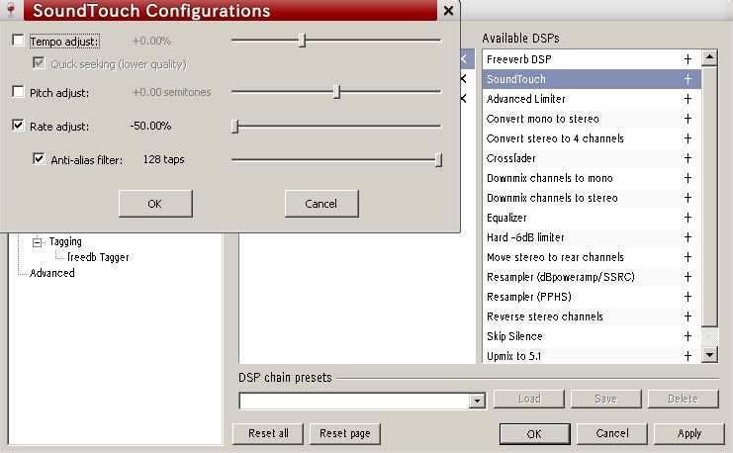
Task: Add Hard -6dB limiter plus icon
Action: pyautogui.click(x=687, y=237)
